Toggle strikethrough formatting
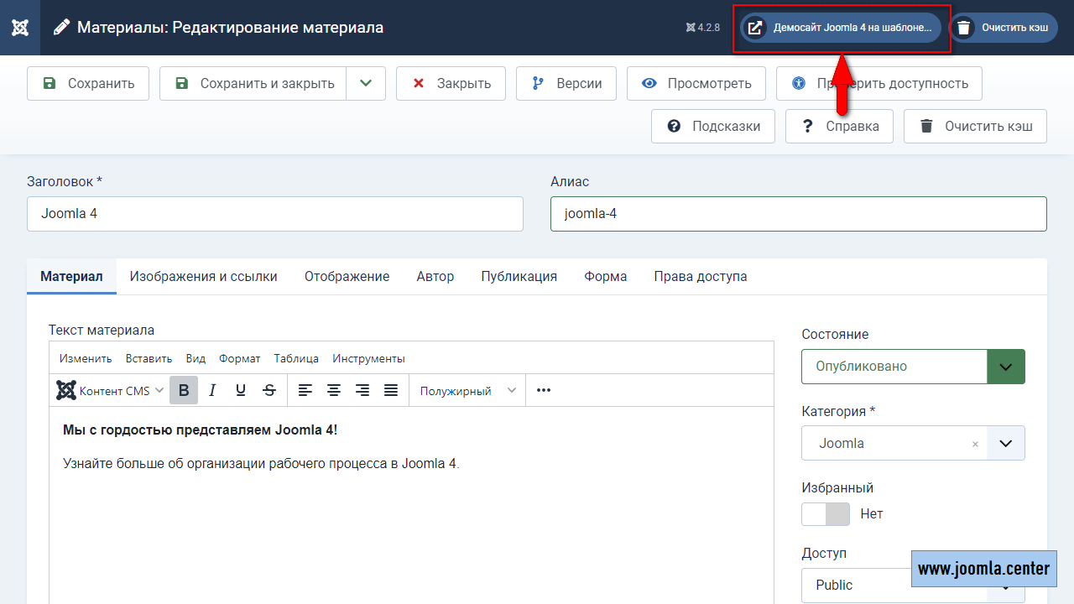 pos(269,390)
